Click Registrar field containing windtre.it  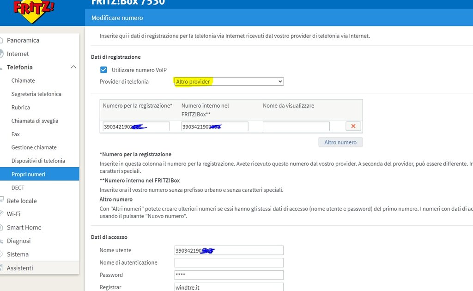click(229, 287)
